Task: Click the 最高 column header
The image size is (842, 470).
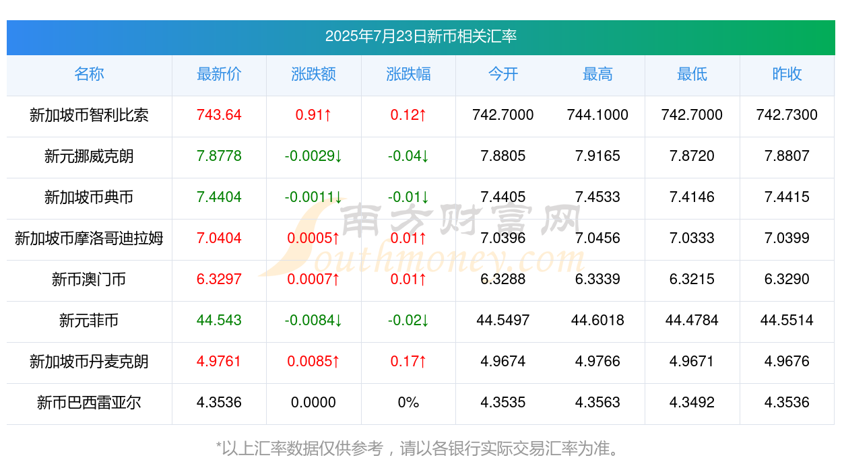Action: pyautogui.click(x=597, y=74)
